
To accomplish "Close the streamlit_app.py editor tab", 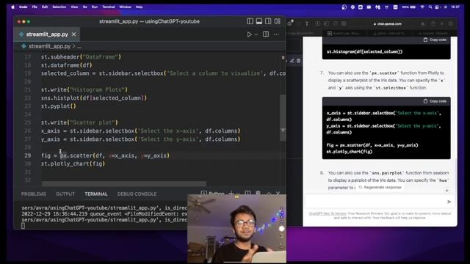I will click(x=73, y=34).
